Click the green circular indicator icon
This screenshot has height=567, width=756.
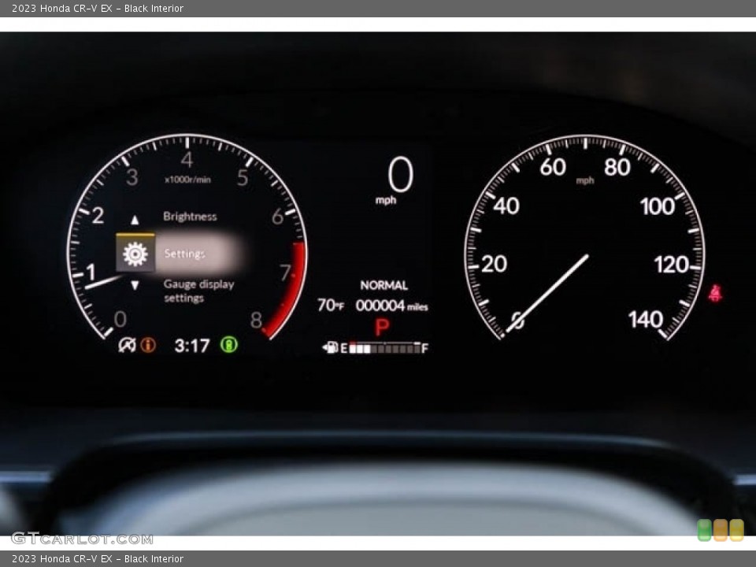tap(229, 344)
